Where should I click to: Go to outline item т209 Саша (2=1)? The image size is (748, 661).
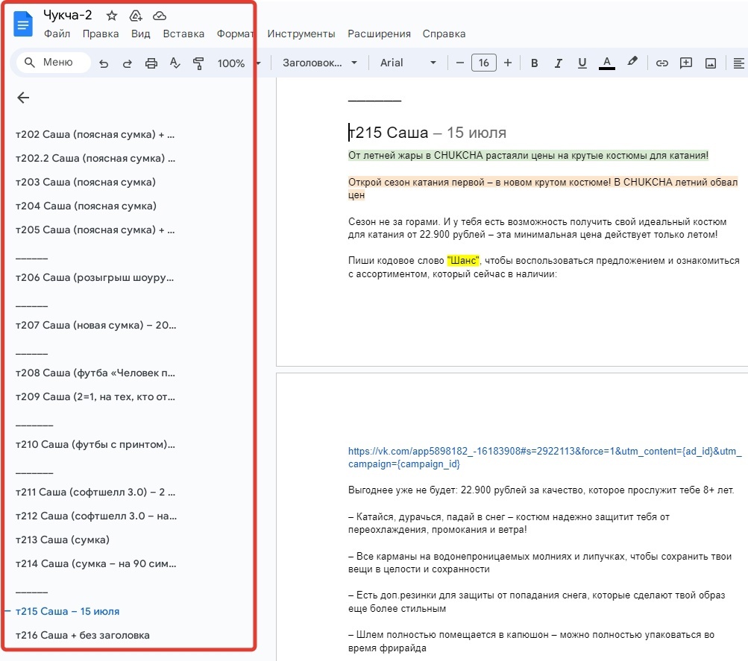pos(95,396)
